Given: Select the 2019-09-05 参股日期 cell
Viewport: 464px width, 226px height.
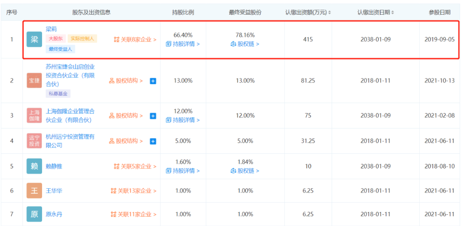Looking at the screenshot, I should click(440, 40).
